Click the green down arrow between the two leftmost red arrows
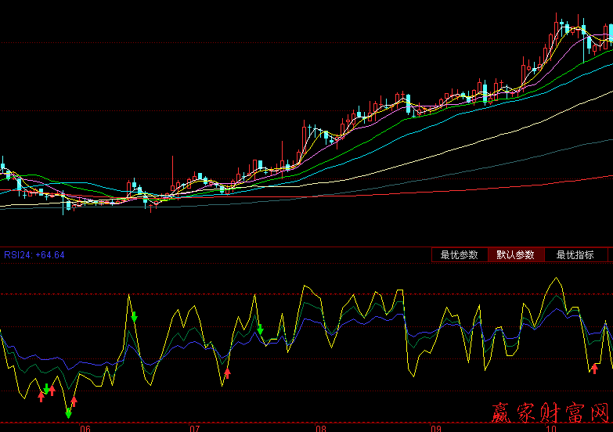 tap(47, 389)
